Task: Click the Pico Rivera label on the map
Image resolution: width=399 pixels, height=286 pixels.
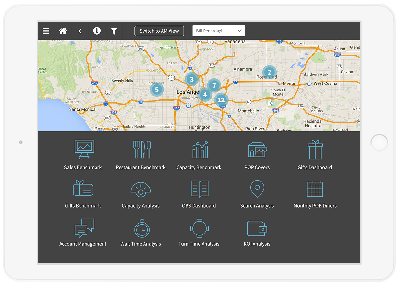Action: [x=256, y=129]
